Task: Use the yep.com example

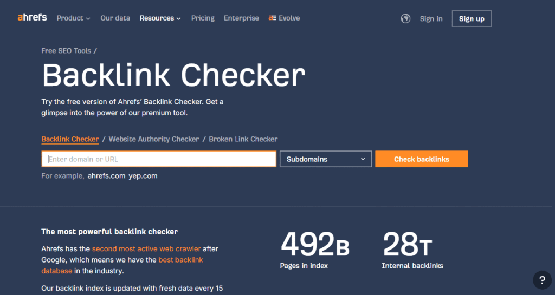Action: [x=143, y=176]
